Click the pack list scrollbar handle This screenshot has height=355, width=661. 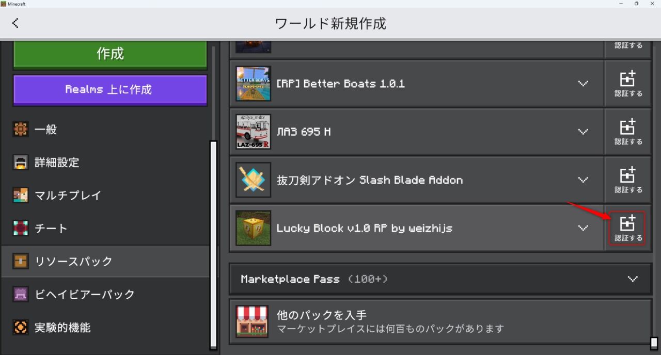[x=654, y=343]
